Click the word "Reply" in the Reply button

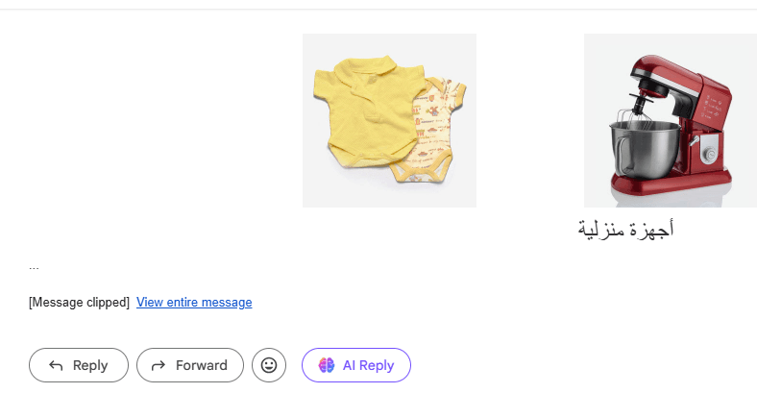[90, 365]
